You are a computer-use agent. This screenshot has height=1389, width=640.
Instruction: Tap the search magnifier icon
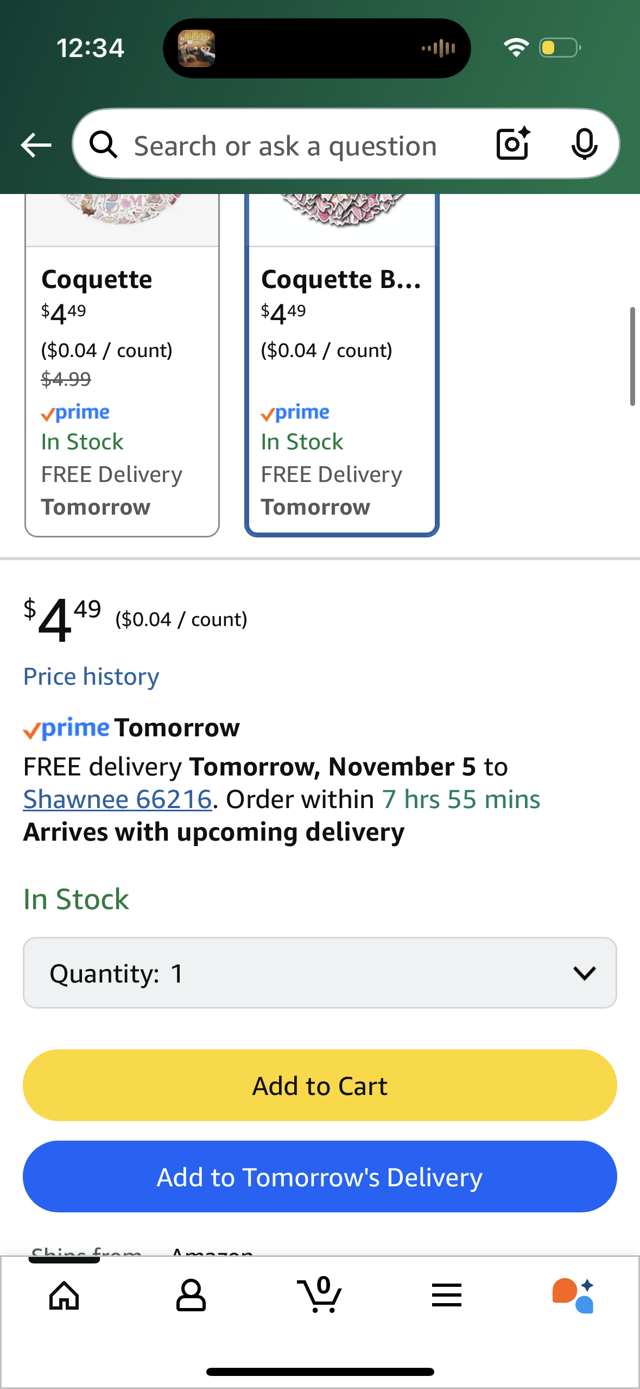point(103,145)
